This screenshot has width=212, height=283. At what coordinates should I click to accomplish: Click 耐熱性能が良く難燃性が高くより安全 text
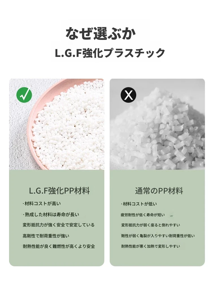pos(59,246)
